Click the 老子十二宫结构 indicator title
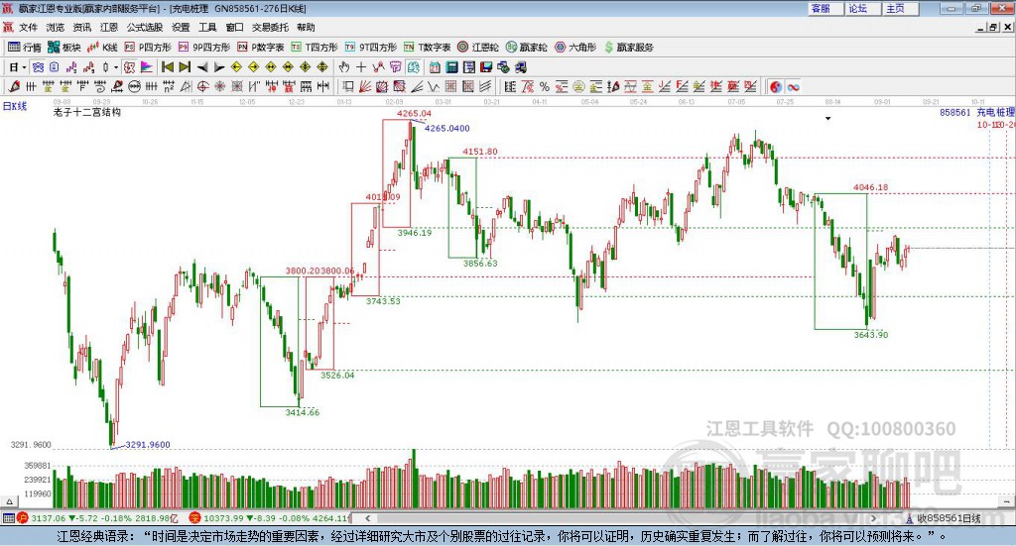The height and width of the screenshot is (546, 1016). tap(87, 112)
